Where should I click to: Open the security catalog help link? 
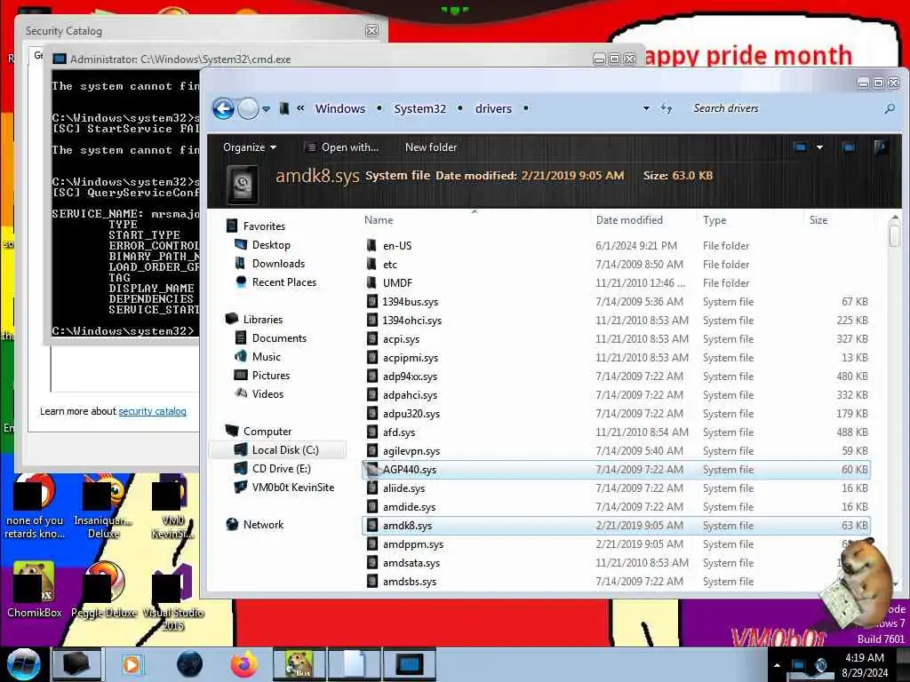click(x=152, y=411)
